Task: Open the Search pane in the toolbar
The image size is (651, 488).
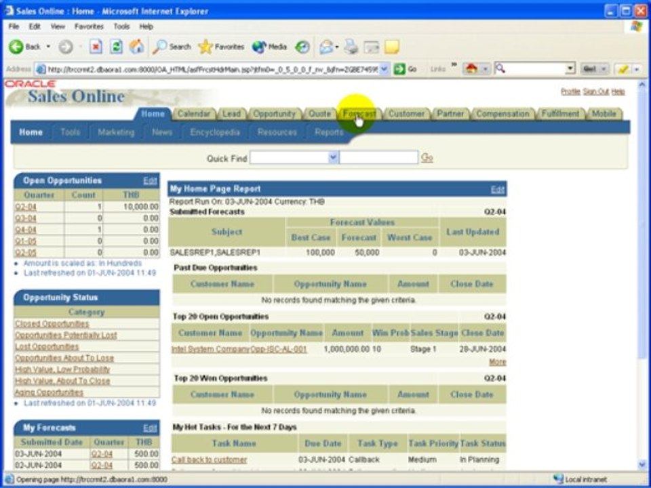Action: tap(172, 47)
